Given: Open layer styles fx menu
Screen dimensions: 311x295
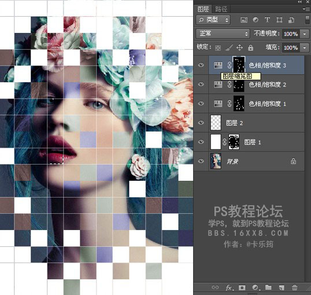Looking at the screenshot, I should [229, 287].
